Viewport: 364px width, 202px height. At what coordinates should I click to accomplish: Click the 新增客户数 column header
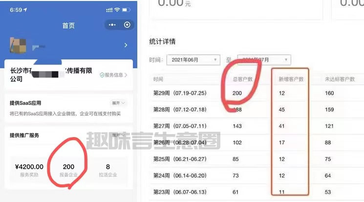pos(291,80)
